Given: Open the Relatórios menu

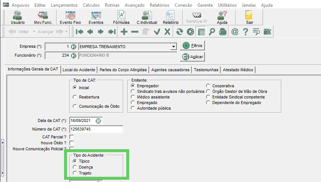Looking at the screenshot, I should tap(160, 5).
